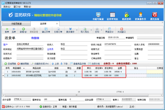Create new order with 新增 icon
Image resolution: width=165 pixels, height=110 pixels.
(23, 29)
